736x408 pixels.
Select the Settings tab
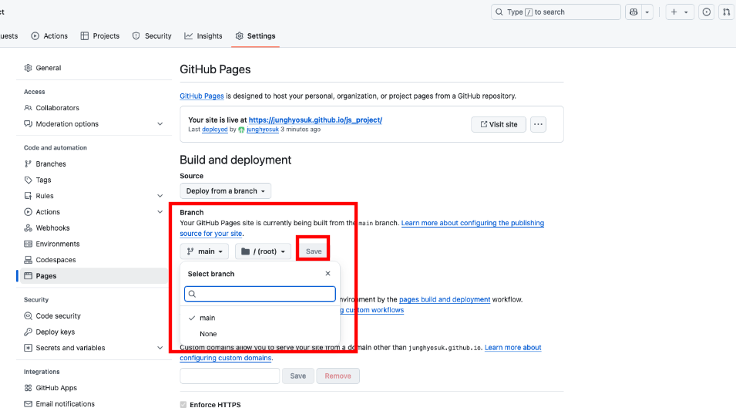(x=255, y=36)
